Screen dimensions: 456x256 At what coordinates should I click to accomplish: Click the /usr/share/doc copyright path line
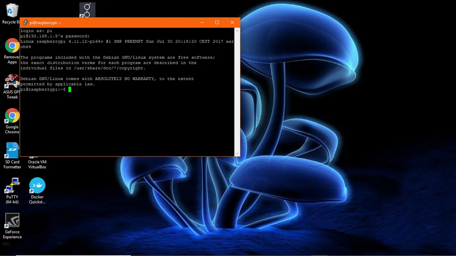83,68
